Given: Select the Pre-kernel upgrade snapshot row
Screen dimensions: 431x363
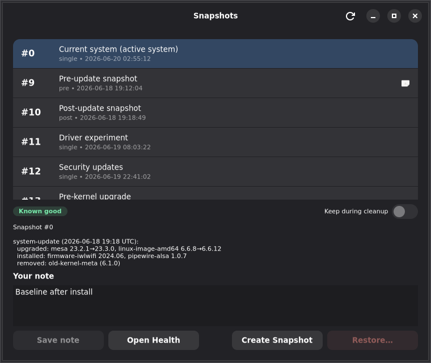Looking at the screenshot, I should [216, 193].
